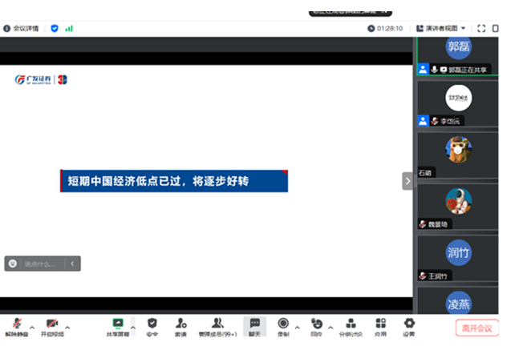
Task: Open Meeting Details (会议详情)
Action: click(x=21, y=28)
